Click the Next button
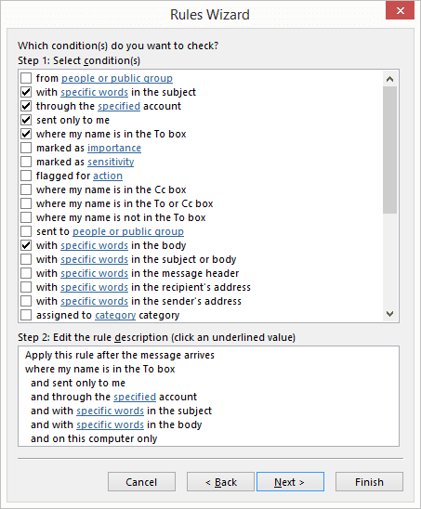 click(x=290, y=482)
